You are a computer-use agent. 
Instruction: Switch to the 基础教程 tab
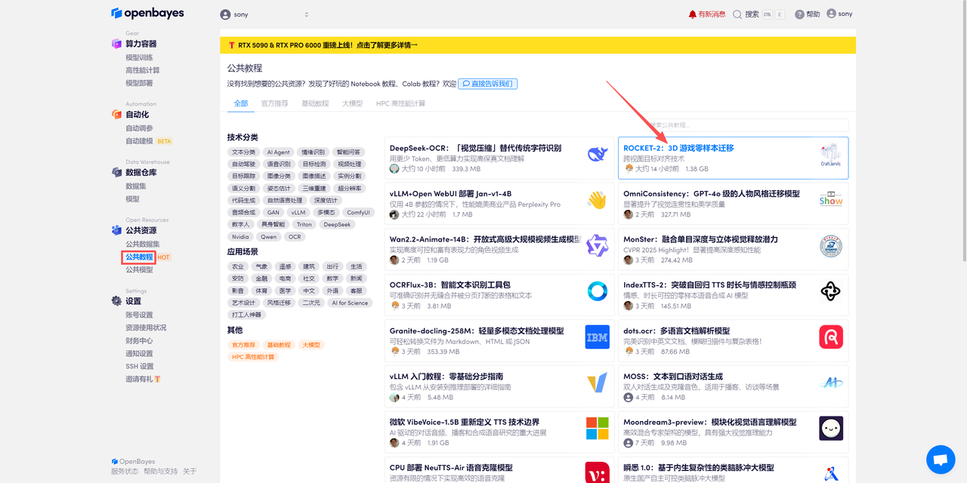click(315, 103)
